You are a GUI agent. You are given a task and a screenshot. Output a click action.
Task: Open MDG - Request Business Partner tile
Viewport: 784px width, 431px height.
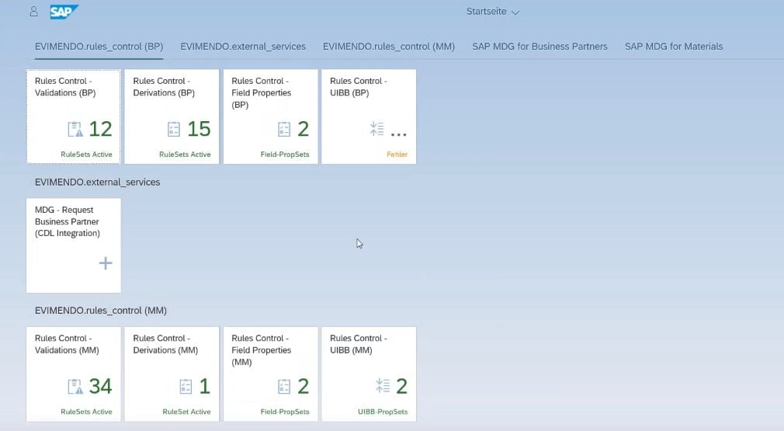click(x=74, y=245)
